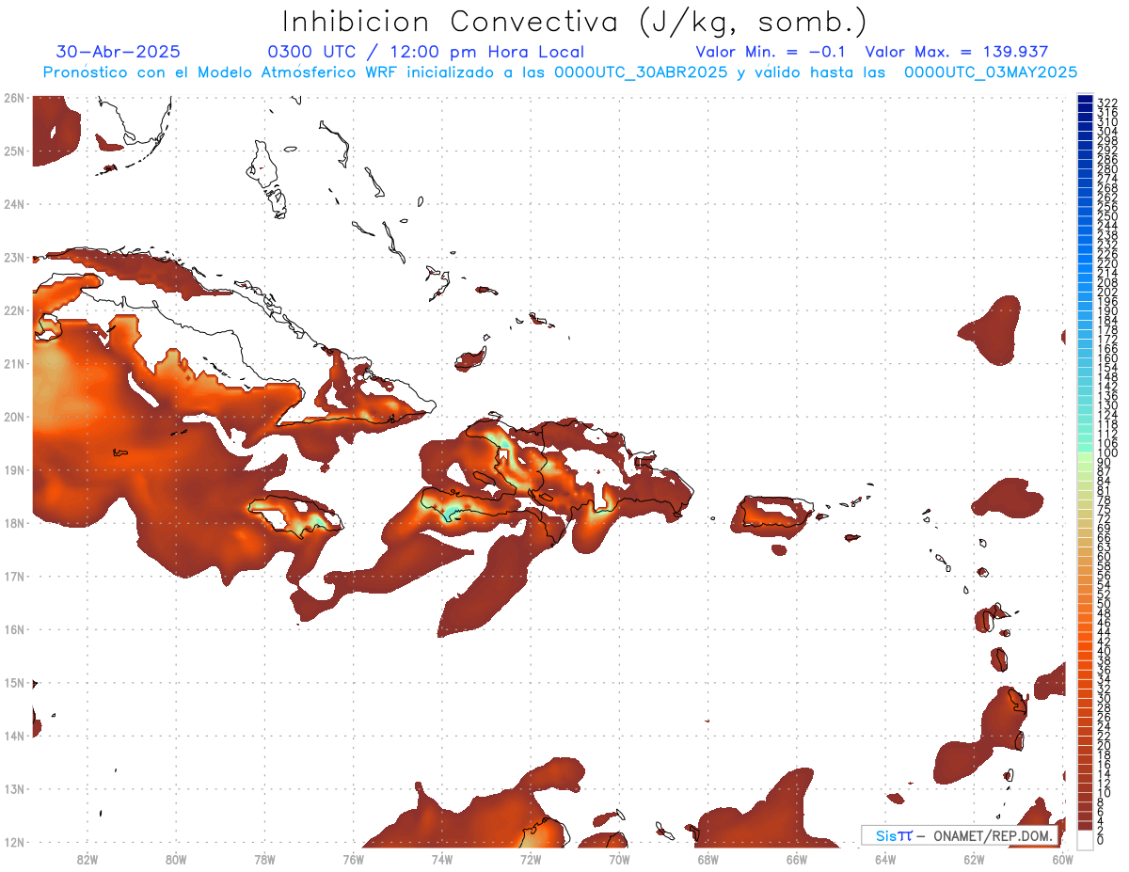Screen dimensions: 1129x872
Task: Click the '72W' longitude label
Action: point(531,859)
